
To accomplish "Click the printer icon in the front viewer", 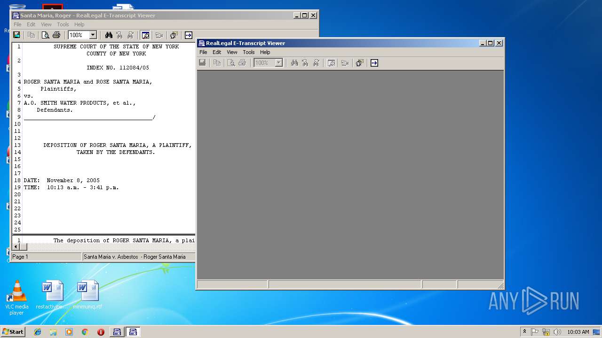I will (242, 63).
